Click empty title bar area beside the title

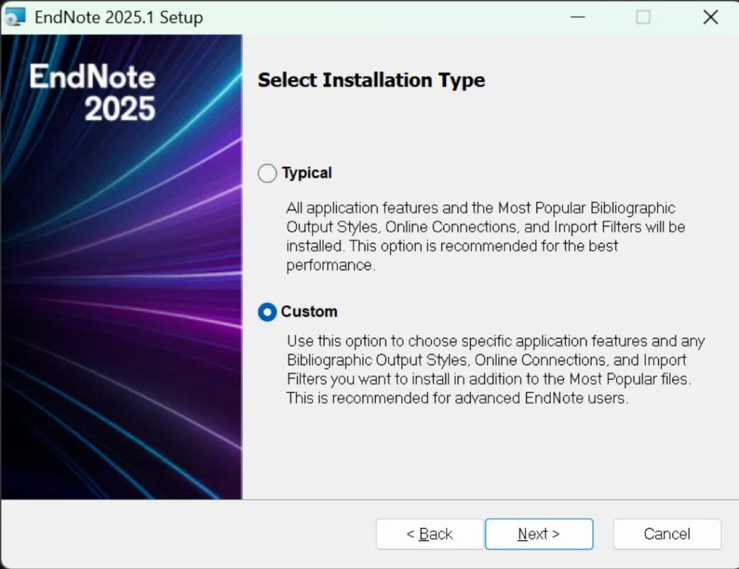coord(376,17)
